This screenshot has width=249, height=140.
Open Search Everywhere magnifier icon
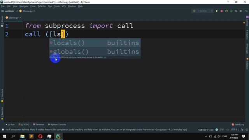[246, 11]
